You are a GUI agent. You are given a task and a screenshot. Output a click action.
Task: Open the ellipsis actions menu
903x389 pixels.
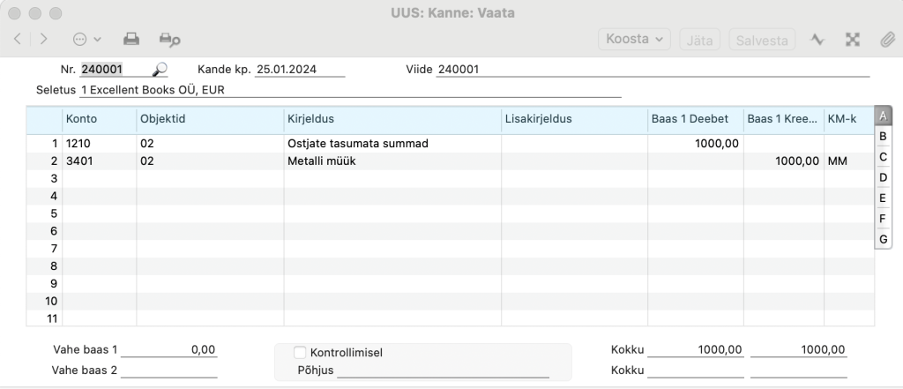86,39
